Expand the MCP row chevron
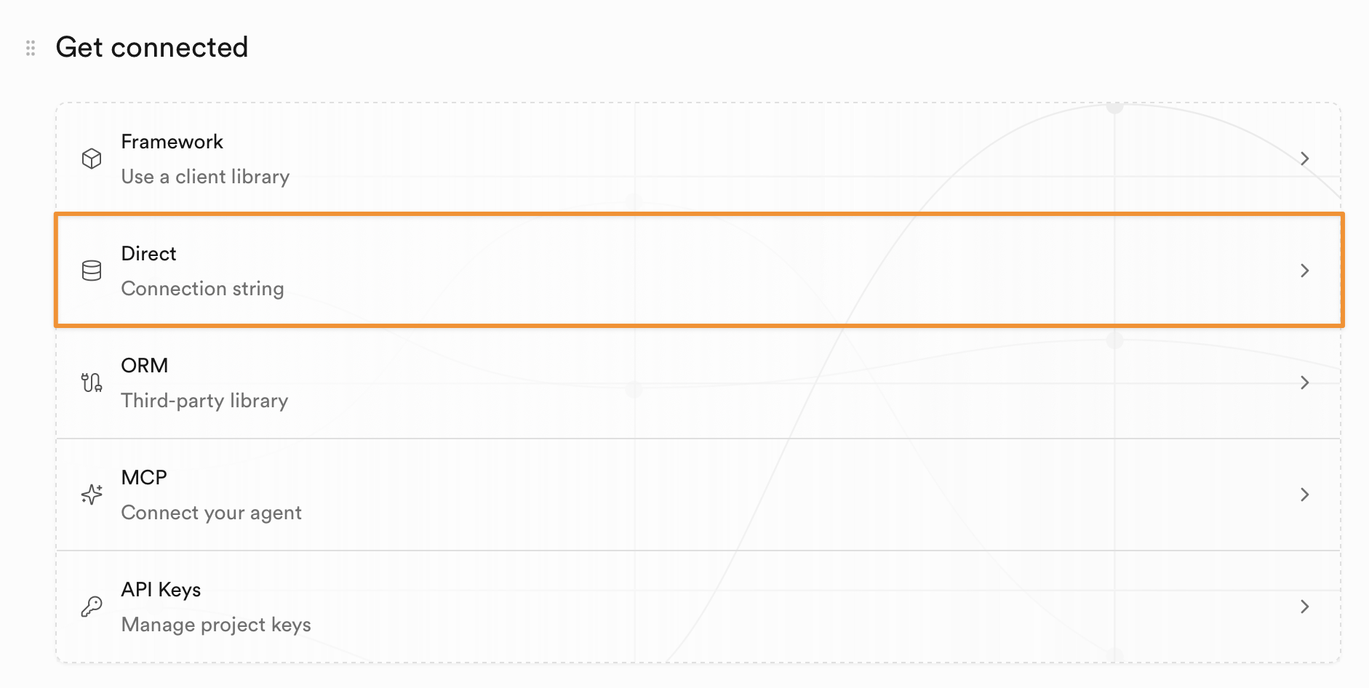1369x688 pixels. (1304, 495)
